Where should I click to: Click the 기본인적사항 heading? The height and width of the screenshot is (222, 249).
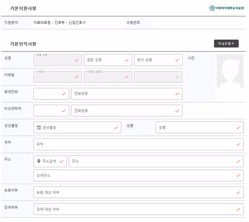coord(23,44)
